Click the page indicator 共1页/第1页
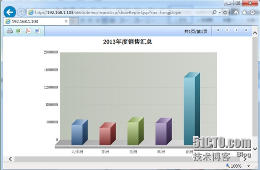This screenshot has height=170, width=260. point(196,32)
